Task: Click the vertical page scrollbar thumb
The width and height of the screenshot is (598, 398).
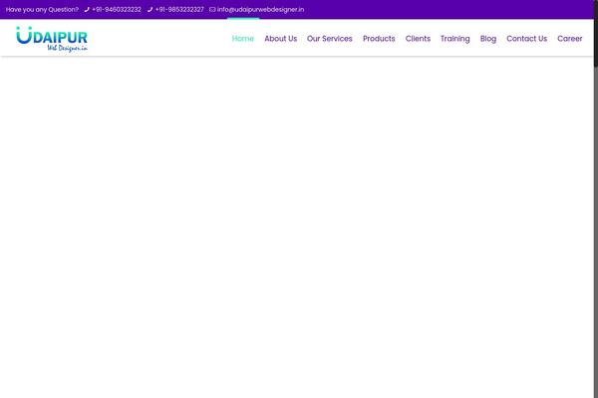Action: [596, 34]
